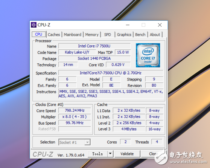Click the Instructions list text
210x168 pixels.
click(x=111, y=94)
